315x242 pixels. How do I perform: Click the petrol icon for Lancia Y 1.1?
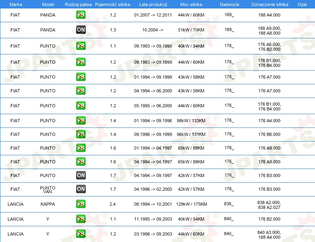[81, 219]
